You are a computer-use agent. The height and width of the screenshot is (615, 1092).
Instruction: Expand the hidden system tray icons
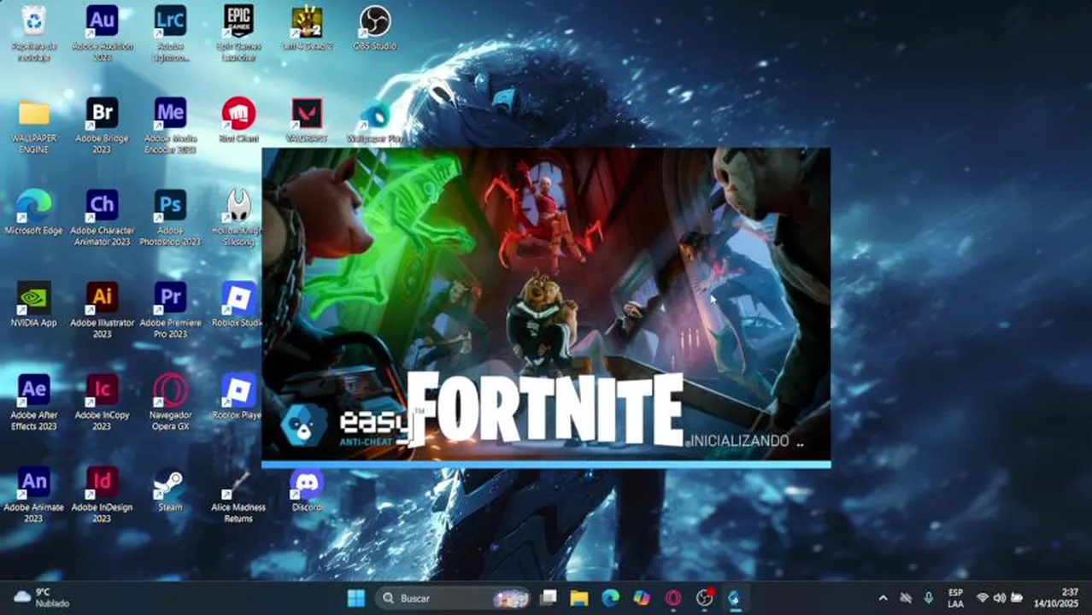[x=884, y=598]
